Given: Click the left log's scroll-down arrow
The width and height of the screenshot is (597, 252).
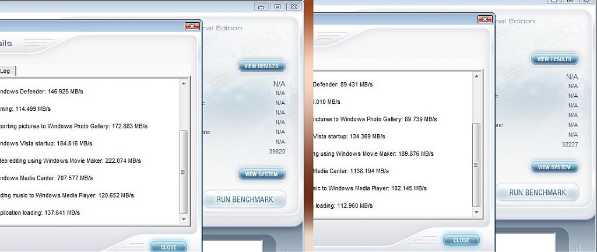Looking at the screenshot, I should (184, 219).
